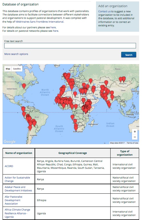Click 'here' link for pastoral networks
This screenshot has width=142, height=220.
55,31
